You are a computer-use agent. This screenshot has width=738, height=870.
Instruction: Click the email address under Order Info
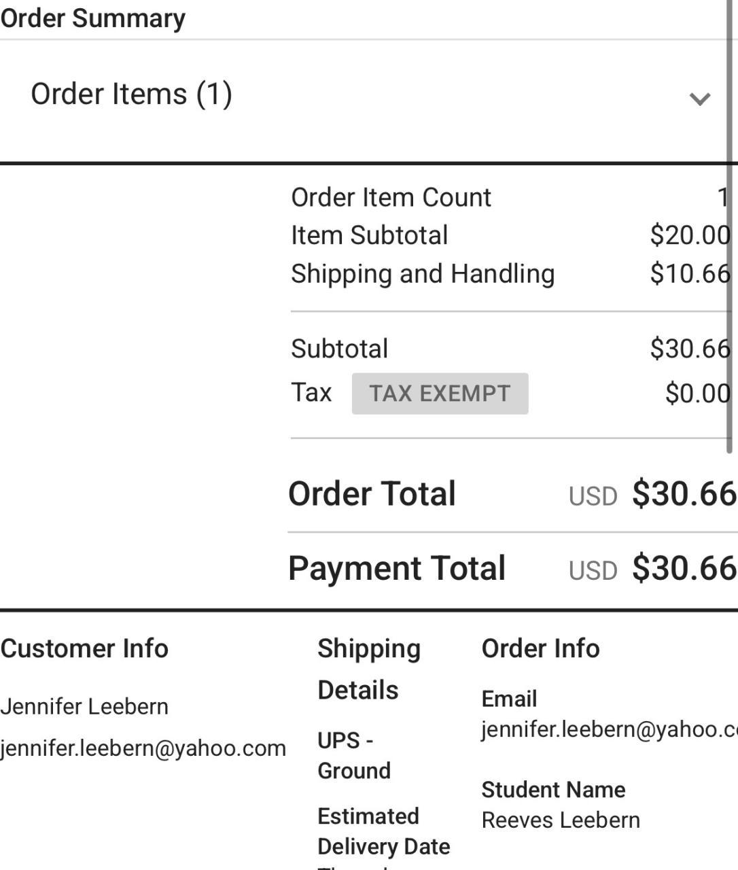pos(609,729)
